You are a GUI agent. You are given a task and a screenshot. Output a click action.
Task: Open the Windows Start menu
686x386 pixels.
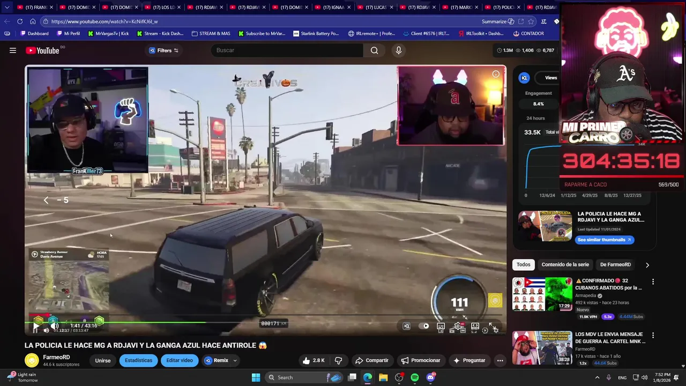pos(256,377)
